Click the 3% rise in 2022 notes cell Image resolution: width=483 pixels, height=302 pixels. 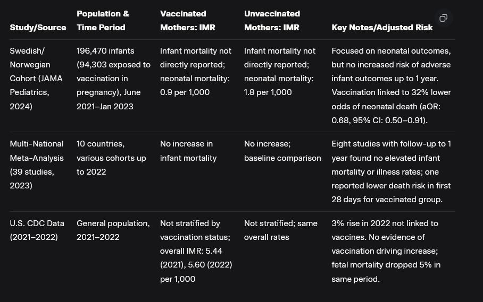386,251
